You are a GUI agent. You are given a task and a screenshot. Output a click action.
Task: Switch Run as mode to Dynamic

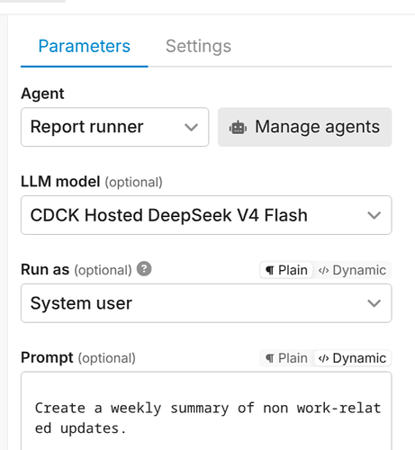pos(352,270)
